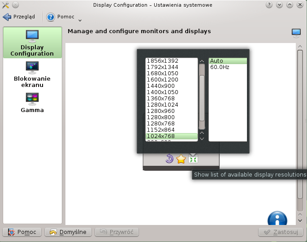Choose 1280x1024 from the resolution list
This screenshot has height=242, width=307.
[x=162, y=105]
